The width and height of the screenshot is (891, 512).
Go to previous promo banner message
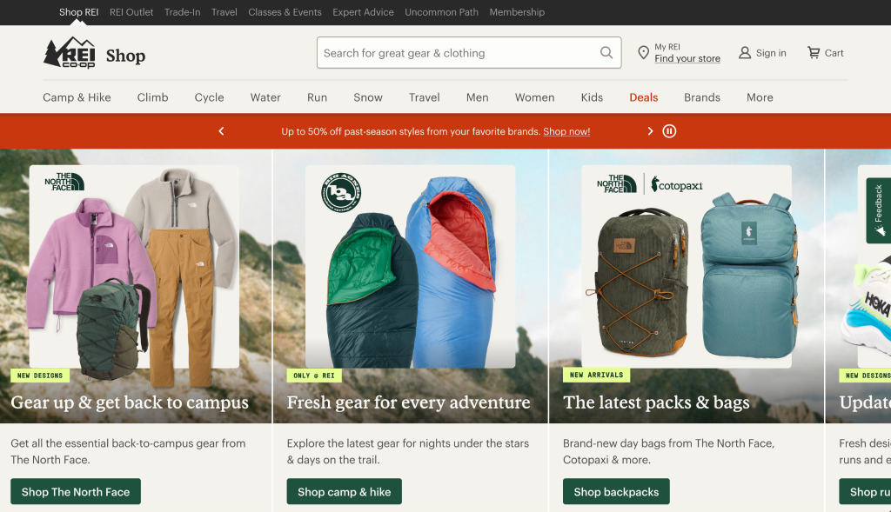pos(222,131)
